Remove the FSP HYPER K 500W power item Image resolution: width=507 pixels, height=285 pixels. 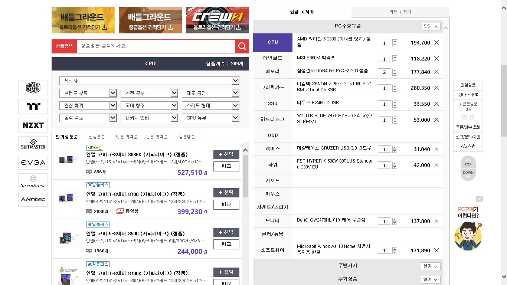[x=436, y=165]
